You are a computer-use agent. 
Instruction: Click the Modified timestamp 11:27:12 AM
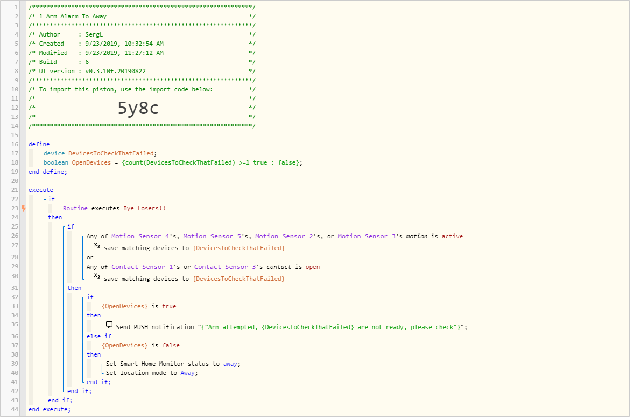[144, 53]
